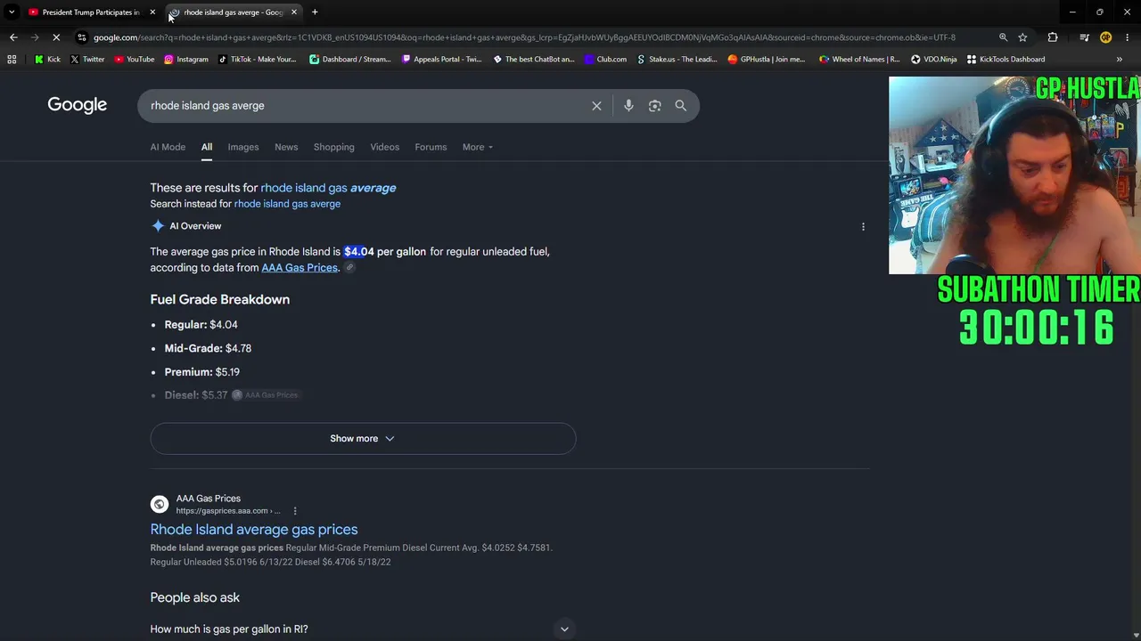
Task: Switch to the President Trump Participates tab
Action: point(90,12)
